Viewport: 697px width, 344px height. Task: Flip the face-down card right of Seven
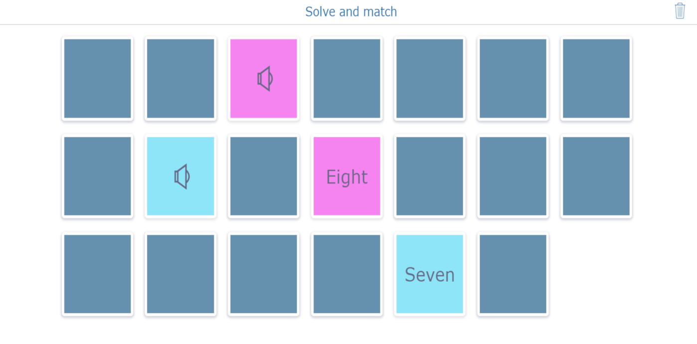[513, 274]
